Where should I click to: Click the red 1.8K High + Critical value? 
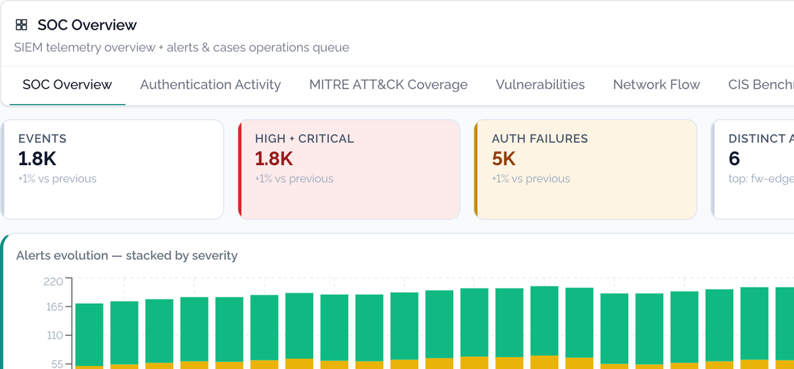[274, 159]
